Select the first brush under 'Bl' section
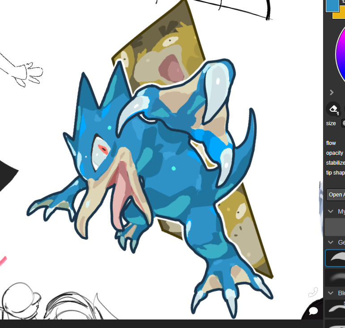The image size is (345, 328). [335, 308]
